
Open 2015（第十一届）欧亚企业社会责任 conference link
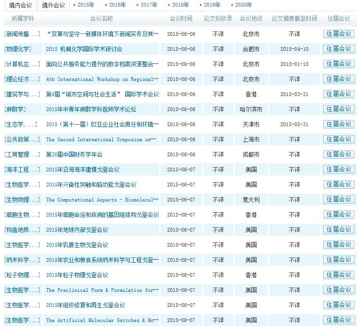(102, 124)
